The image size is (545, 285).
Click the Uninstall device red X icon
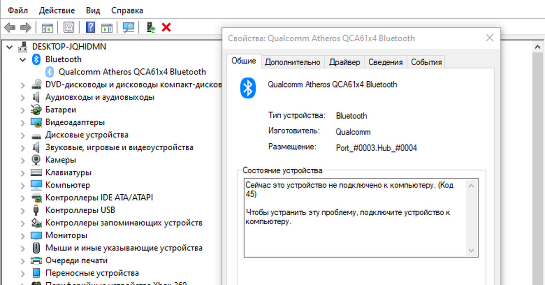(166, 27)
